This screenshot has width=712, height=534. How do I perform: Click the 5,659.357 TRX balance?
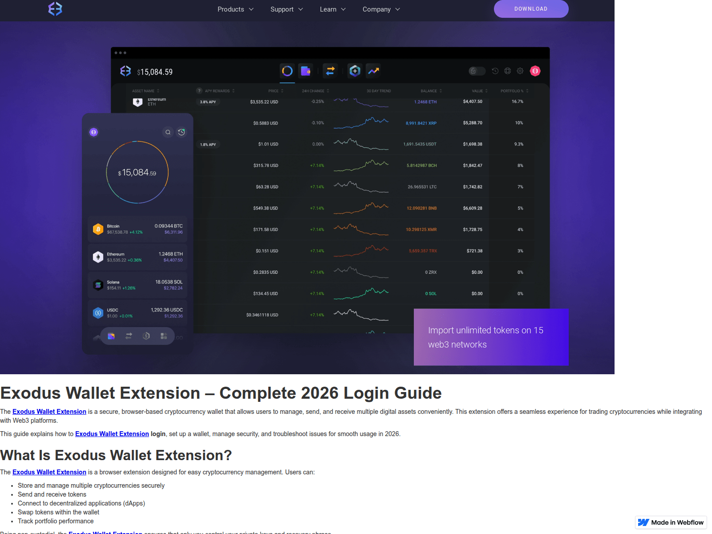pos(423,251)
